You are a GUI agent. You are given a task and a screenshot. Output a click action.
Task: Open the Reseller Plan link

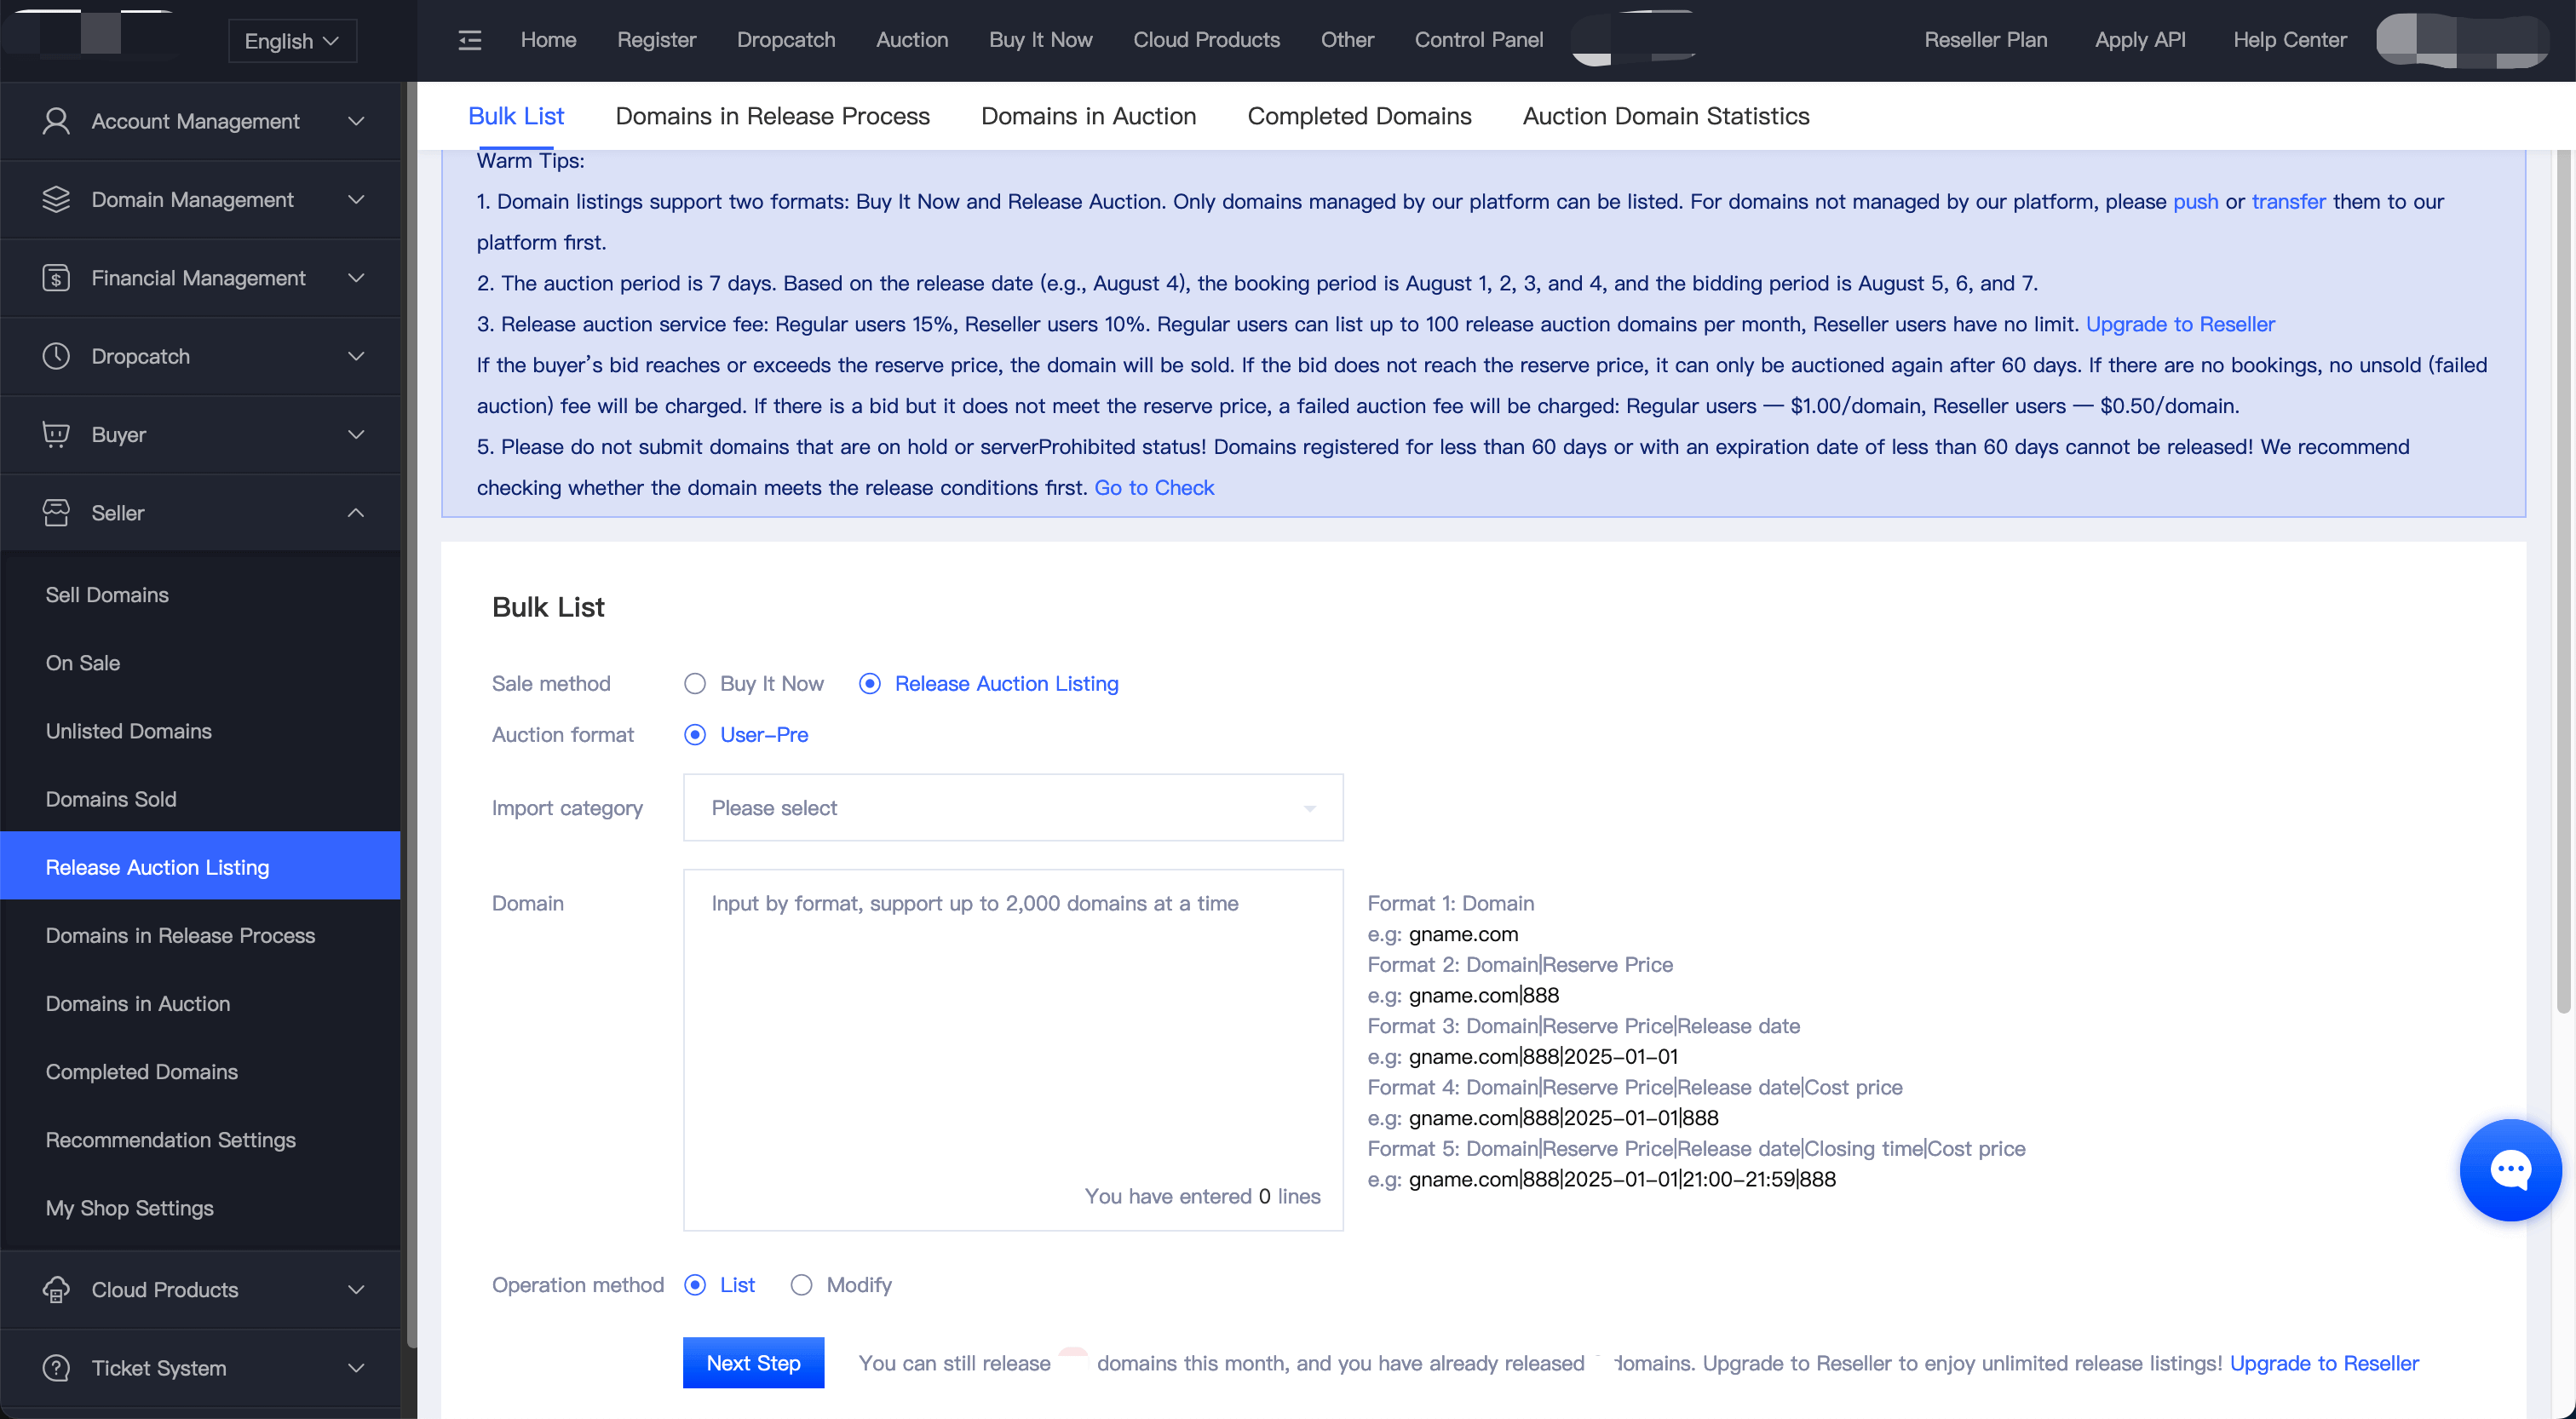click(1985, 40)
